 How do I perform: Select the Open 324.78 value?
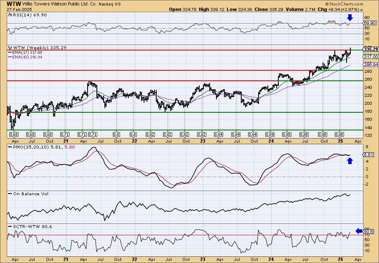click(x=183, y=9)
